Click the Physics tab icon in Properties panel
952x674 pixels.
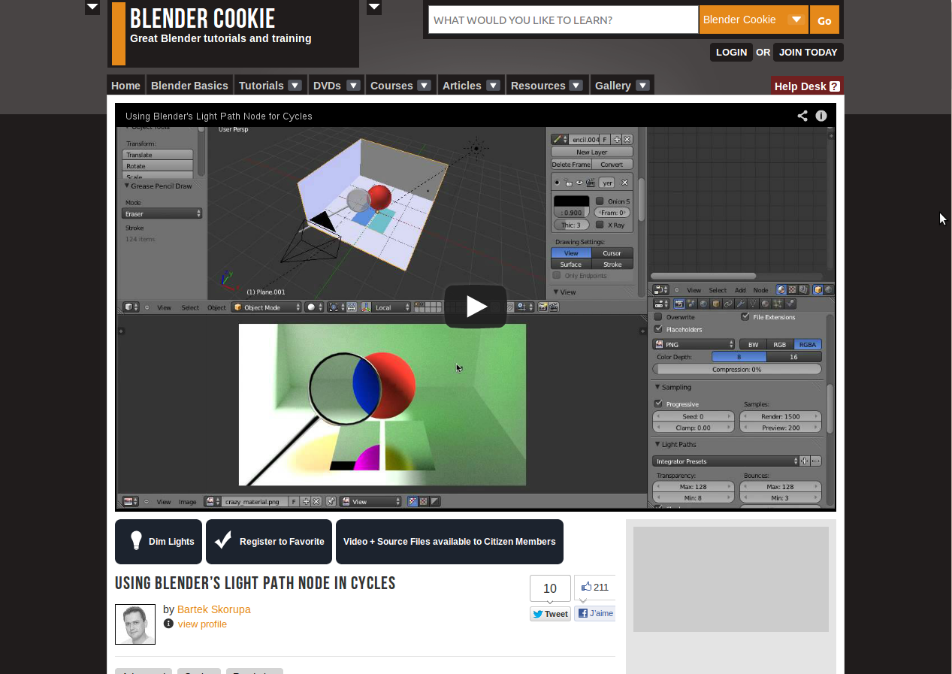(790, 303)
